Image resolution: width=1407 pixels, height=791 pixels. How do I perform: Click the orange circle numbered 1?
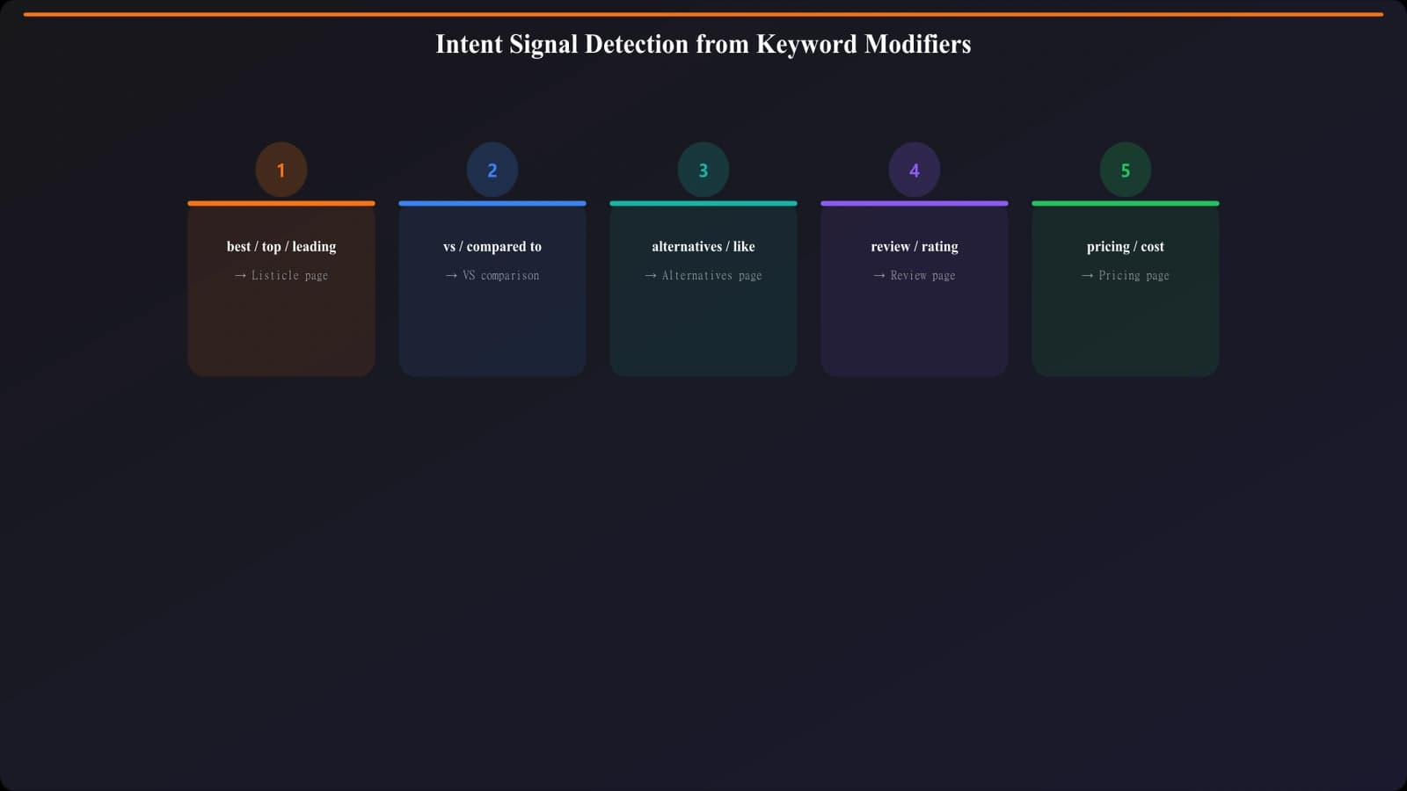(281, 169)
